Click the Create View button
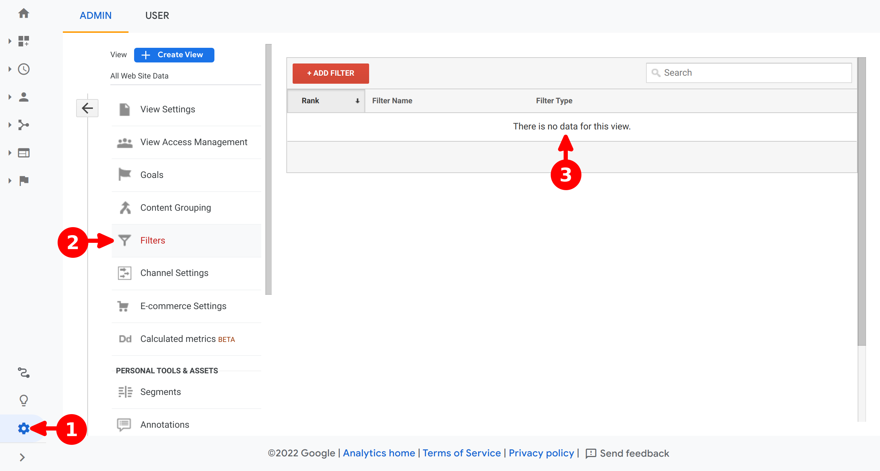Image resolution: width=880 pixels, height=471 pixels. tap(174, 55)
